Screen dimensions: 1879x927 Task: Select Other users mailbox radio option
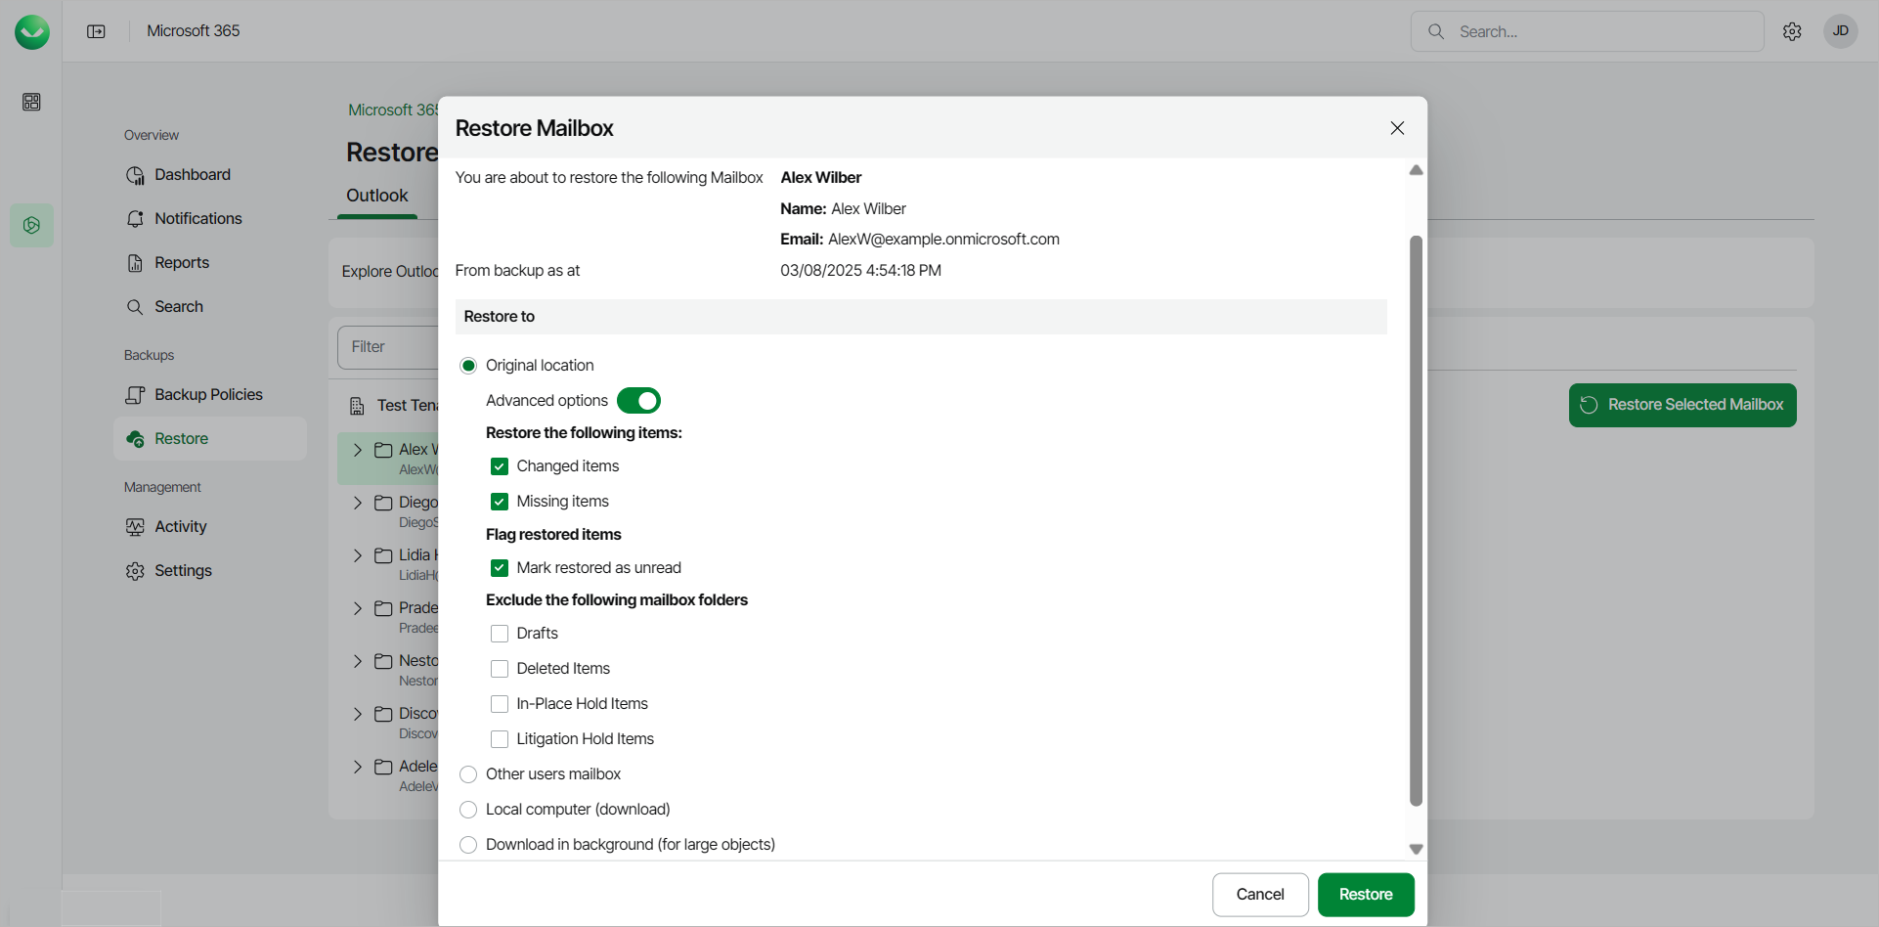pyautogui.click(x=468, y=774)
